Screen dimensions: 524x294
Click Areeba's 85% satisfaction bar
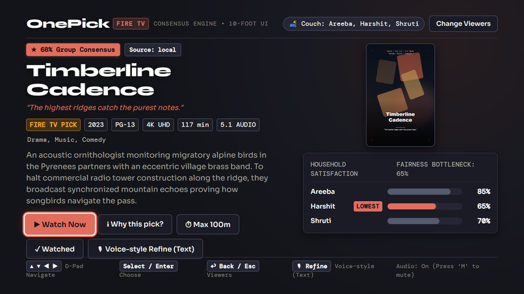425,191
